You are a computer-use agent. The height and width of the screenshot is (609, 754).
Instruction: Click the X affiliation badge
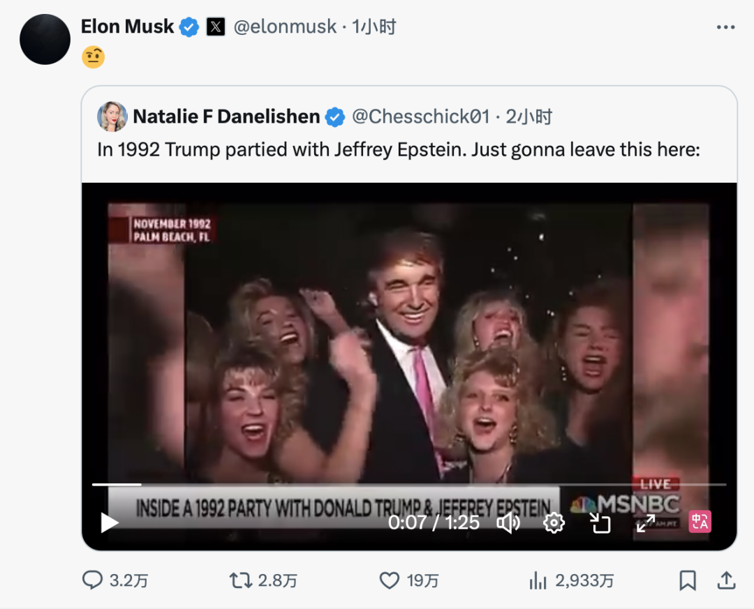pos(216,27)
